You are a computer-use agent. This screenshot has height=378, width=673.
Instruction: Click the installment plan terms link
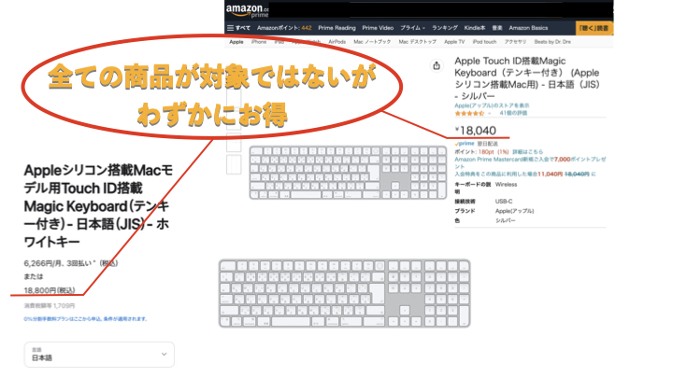tap(85, 319)
